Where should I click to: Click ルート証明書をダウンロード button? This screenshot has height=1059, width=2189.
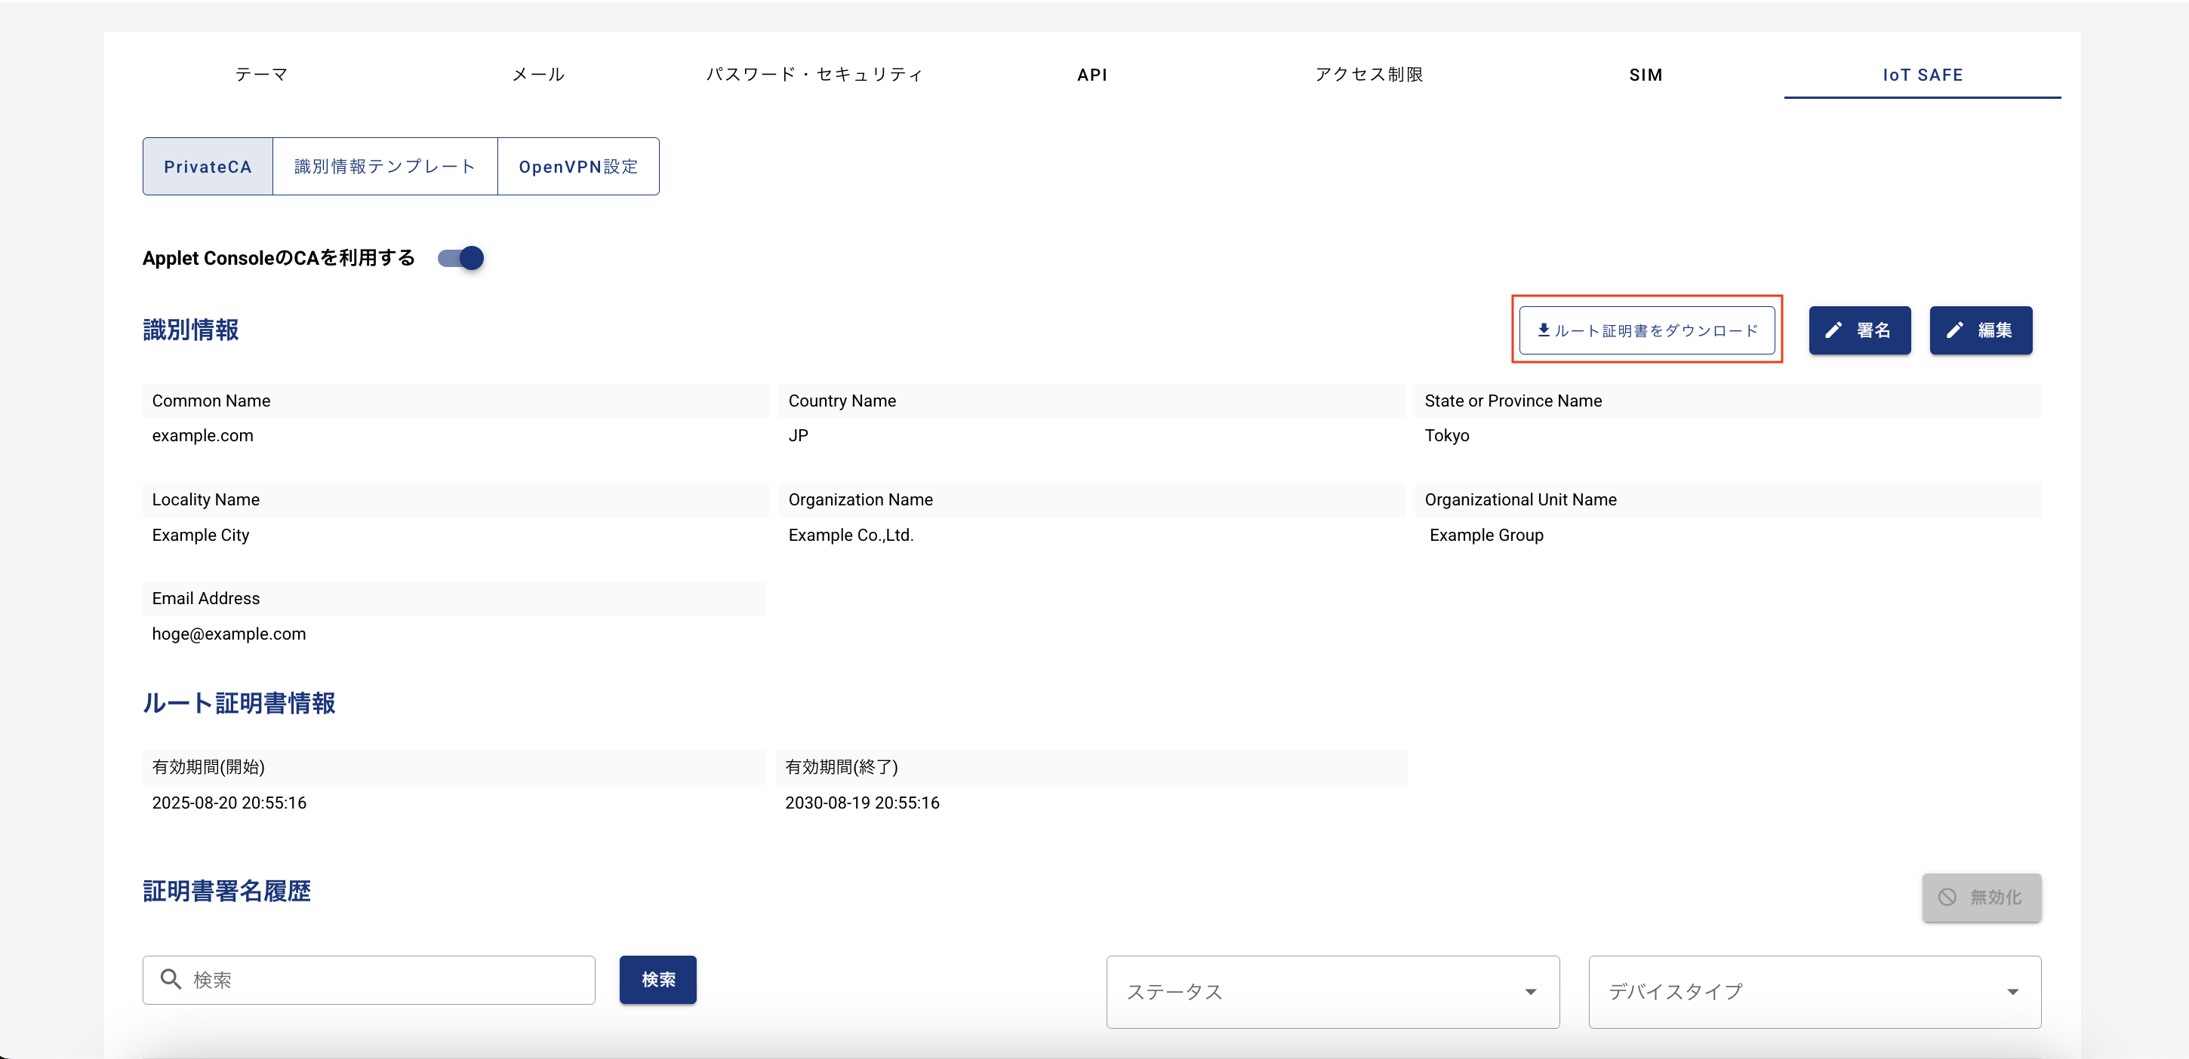point(1646,330)
